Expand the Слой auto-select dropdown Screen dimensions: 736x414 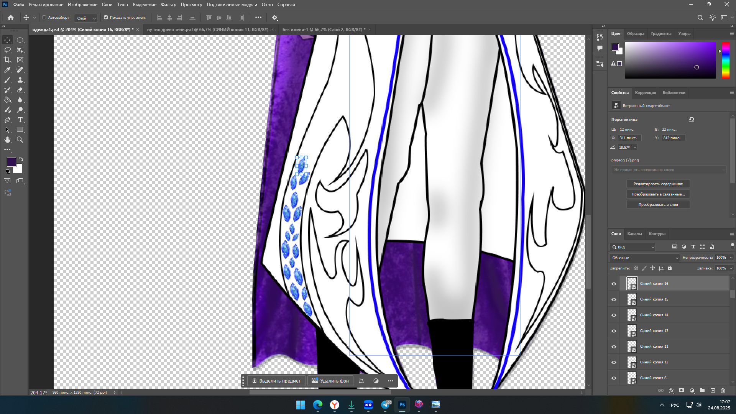point(86,18)
